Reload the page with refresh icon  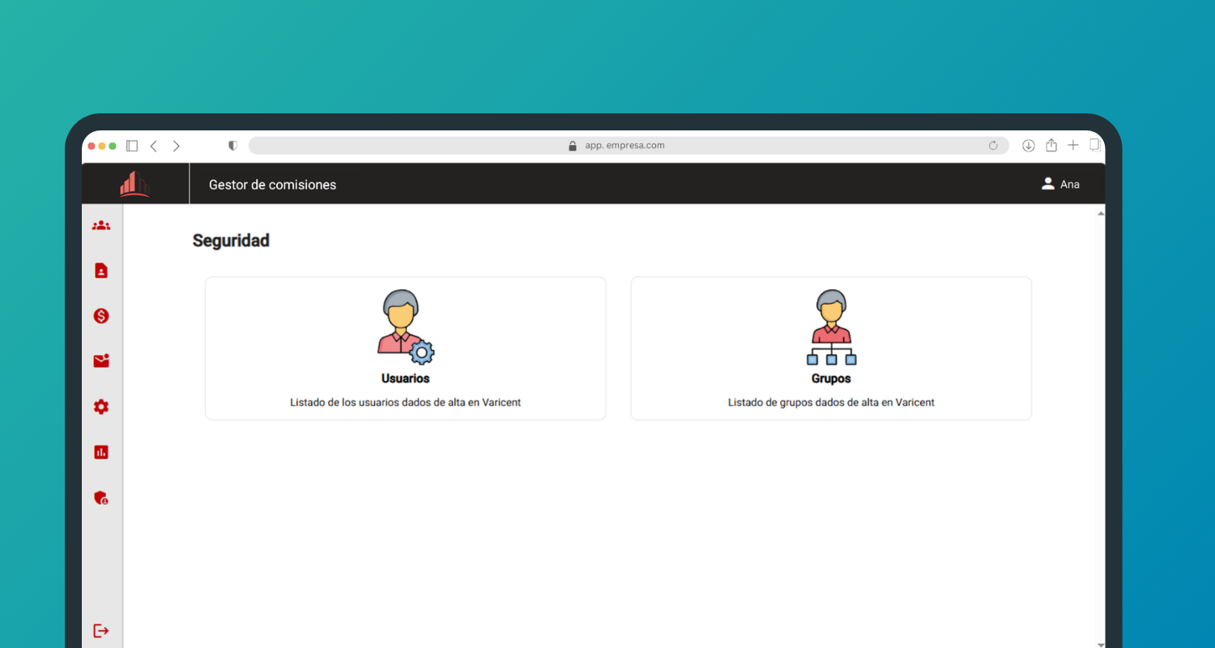tap(993, 146)
